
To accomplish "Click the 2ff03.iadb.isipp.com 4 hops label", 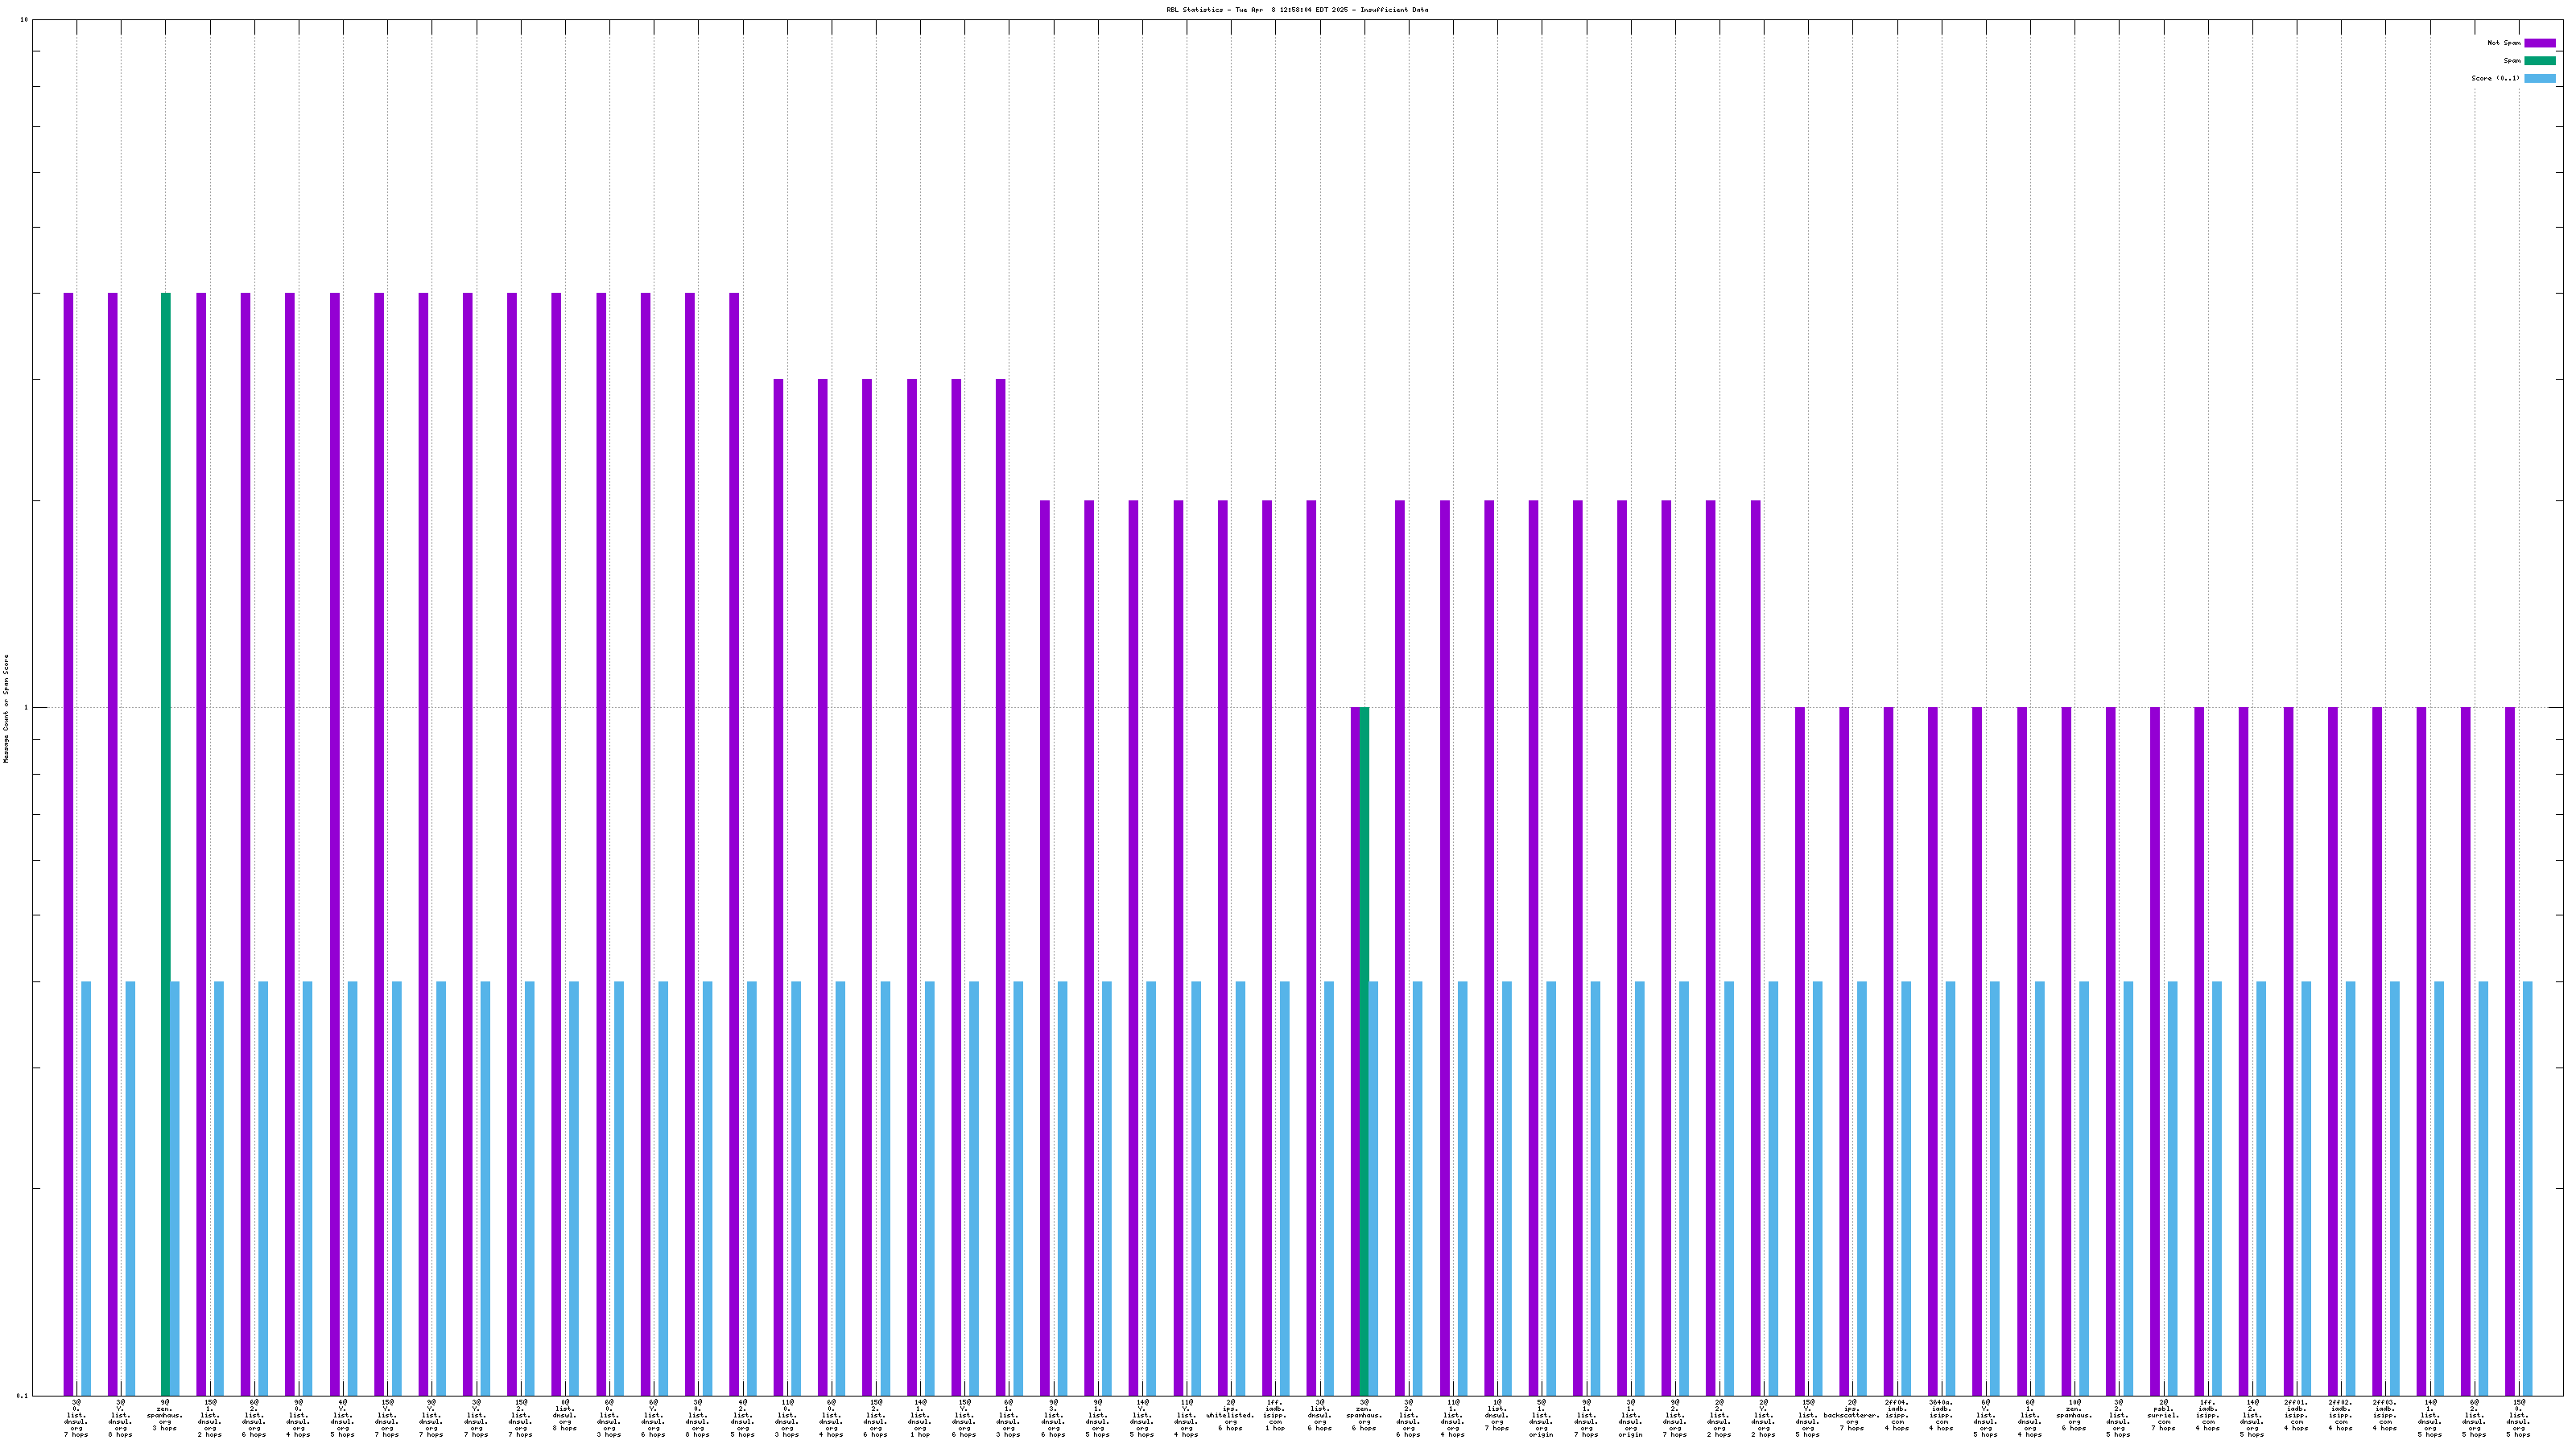I will coord(2385,1415).
